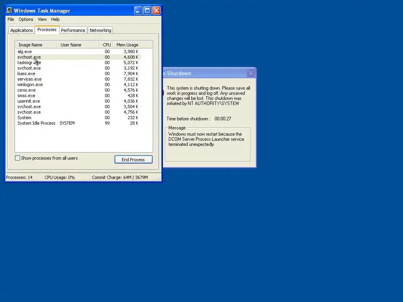The height and width of the screenshot is (302, 403).
Task: Select svchost.exe using 3,192 K
Action: coord(78,68)
